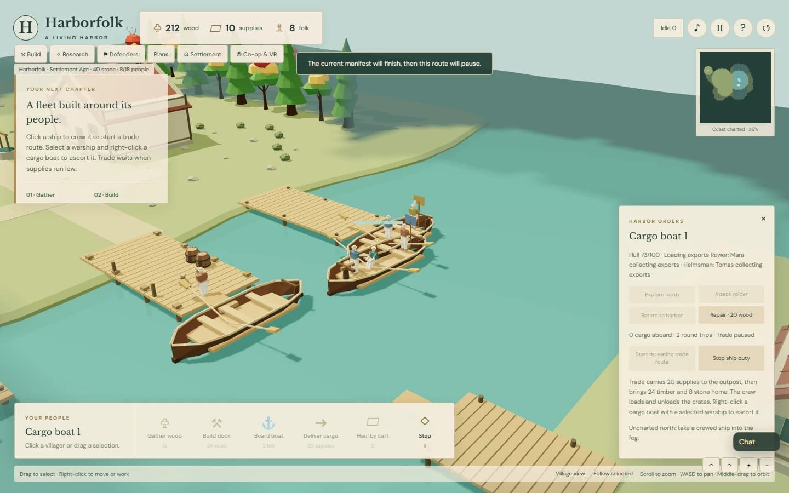
Task: Pause the game with the pause icon
Action: pyautogui.click(x=720, y=28)
